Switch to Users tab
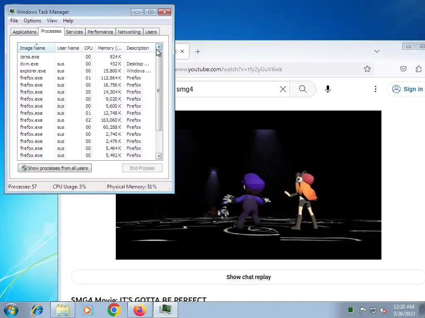425x318 pixels. [151, 31]
